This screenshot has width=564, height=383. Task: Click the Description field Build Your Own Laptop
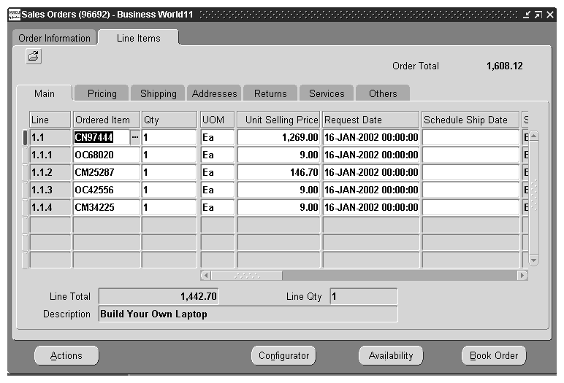click(248, 314)
